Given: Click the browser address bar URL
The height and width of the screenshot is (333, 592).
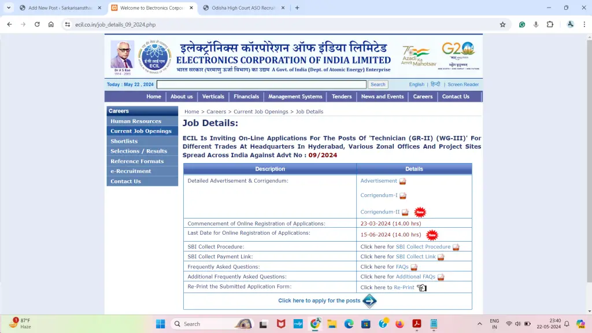Looking at the screenshot, I should (115, 24).
